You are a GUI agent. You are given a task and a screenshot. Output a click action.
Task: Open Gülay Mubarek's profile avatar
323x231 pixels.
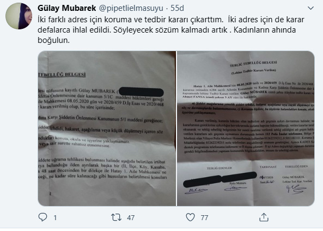tap(19, 16)
